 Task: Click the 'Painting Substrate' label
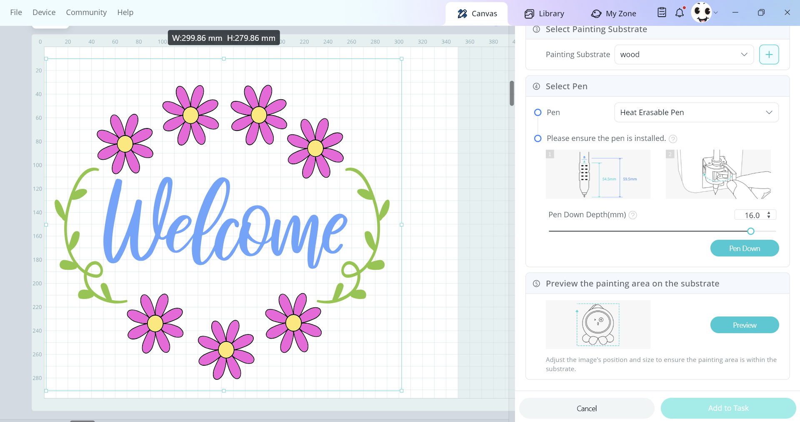(578, 55)
